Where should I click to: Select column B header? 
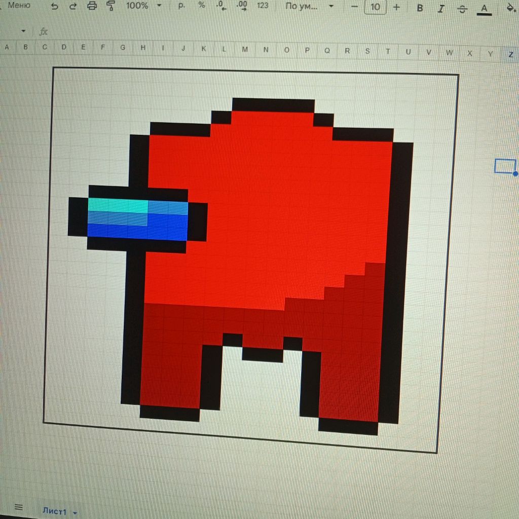pos(25,47)
